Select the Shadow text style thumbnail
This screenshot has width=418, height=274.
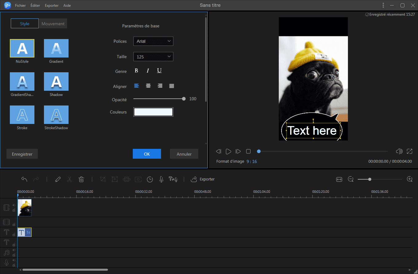56,81
